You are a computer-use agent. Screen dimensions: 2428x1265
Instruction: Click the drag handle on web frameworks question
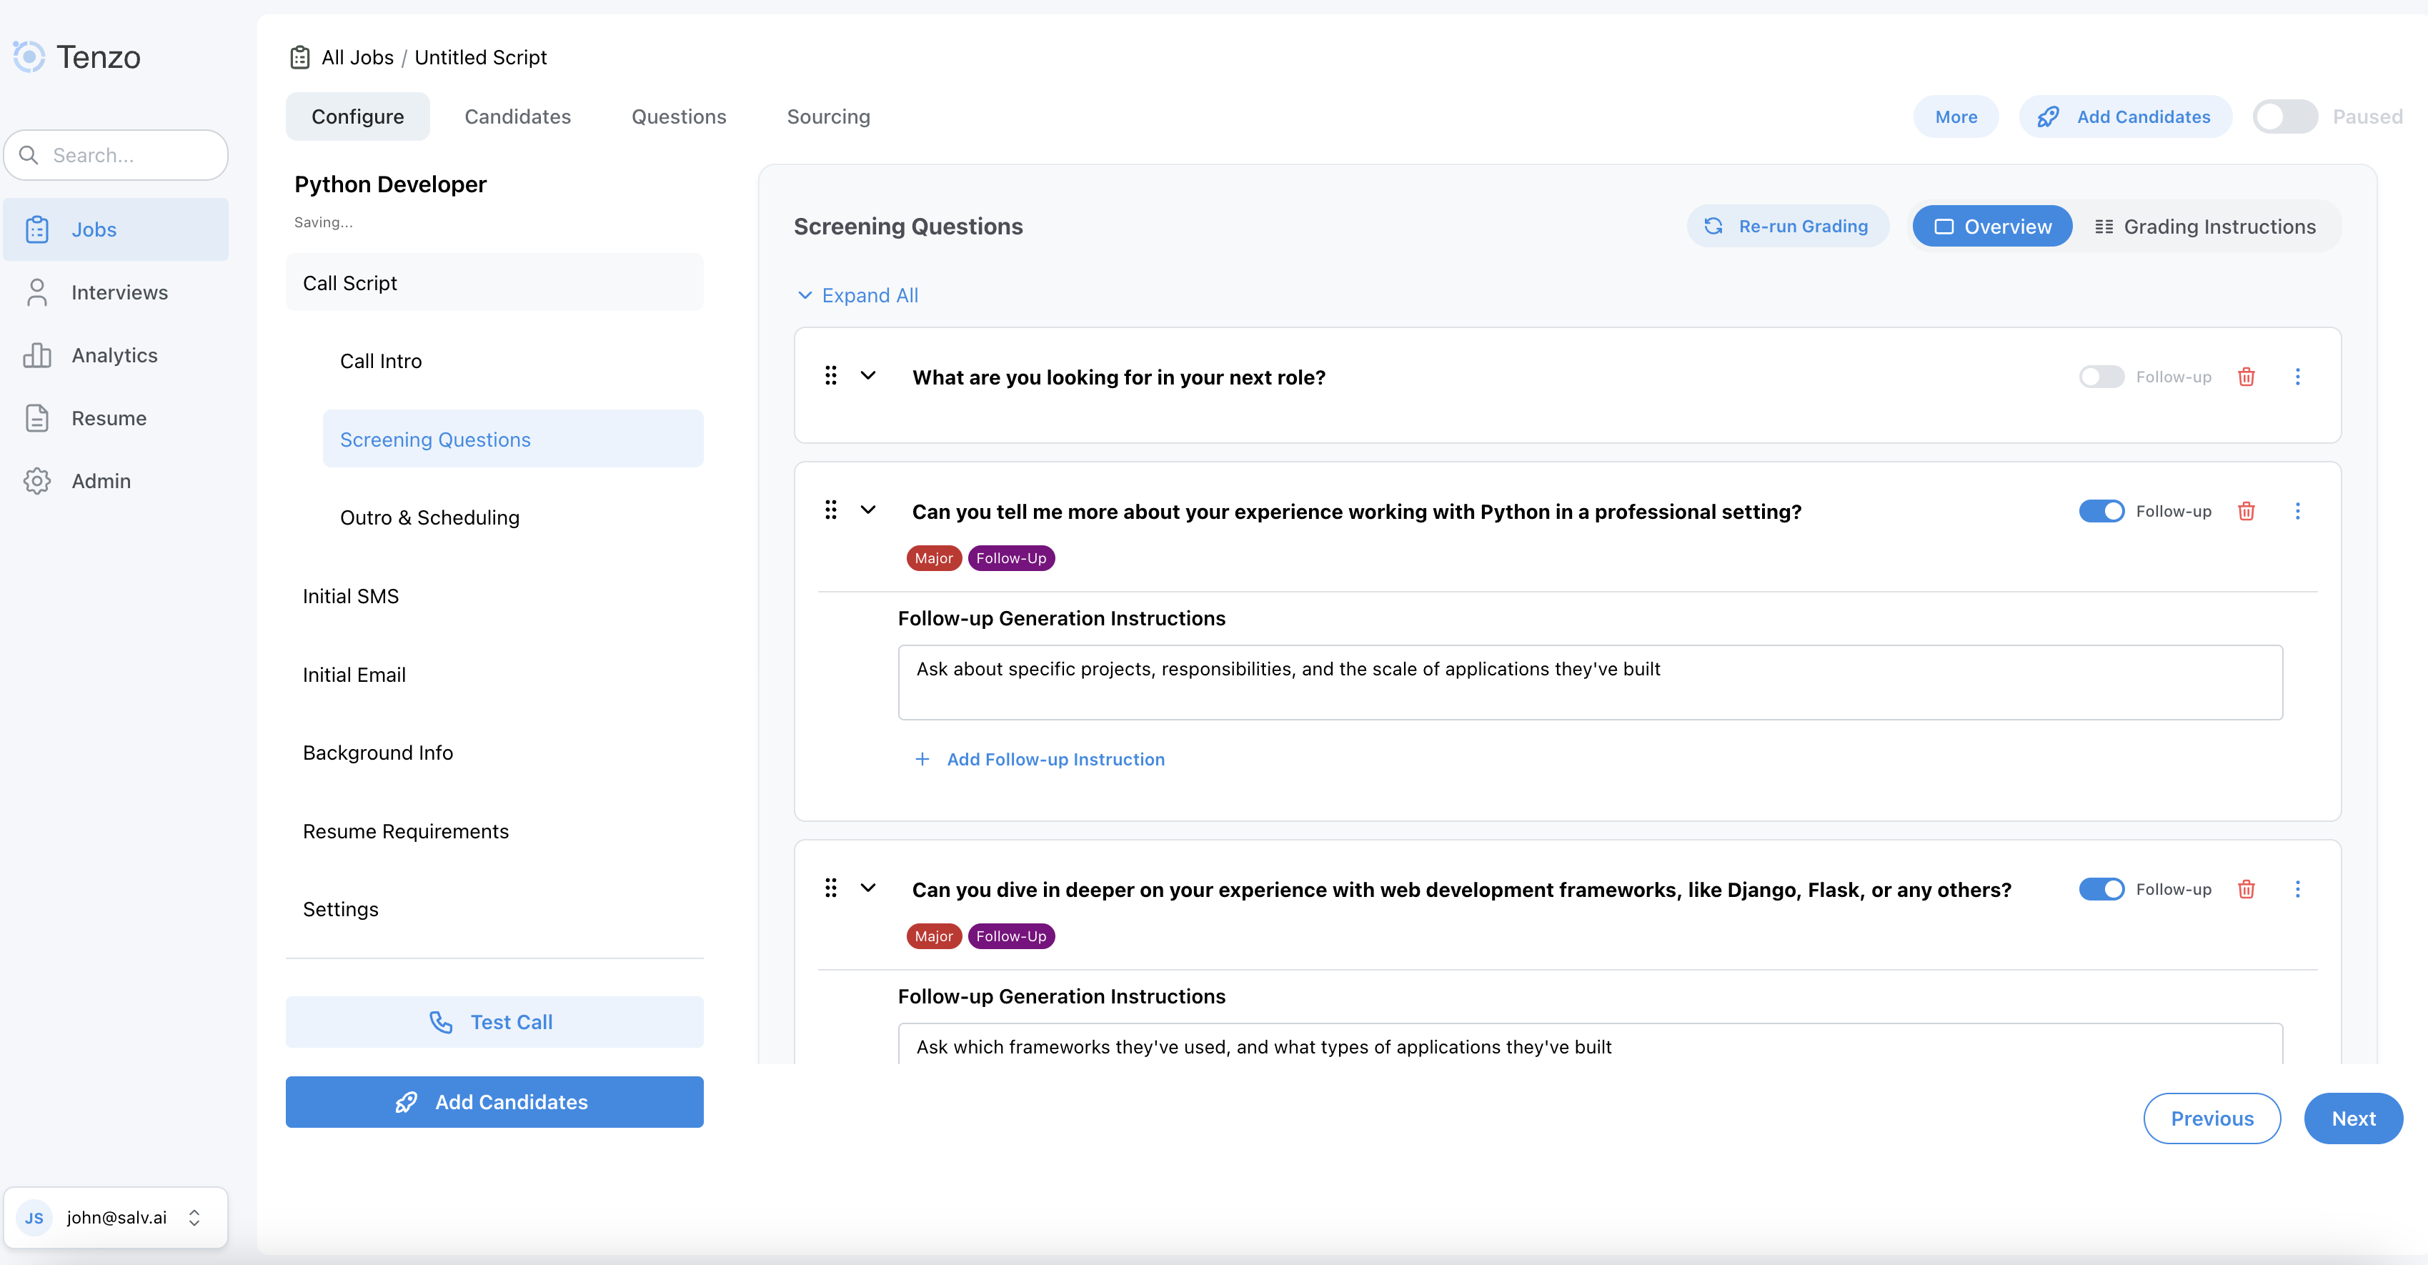coord(830,888)
